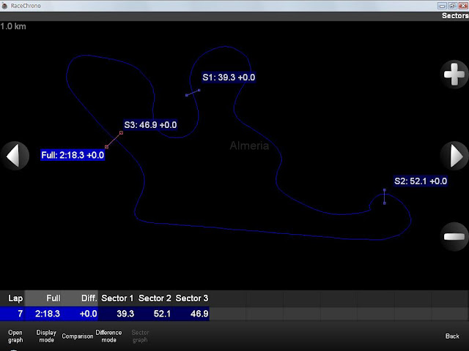
Task: Select the S1: 39.3 sector label
Action: click(229, 78)
